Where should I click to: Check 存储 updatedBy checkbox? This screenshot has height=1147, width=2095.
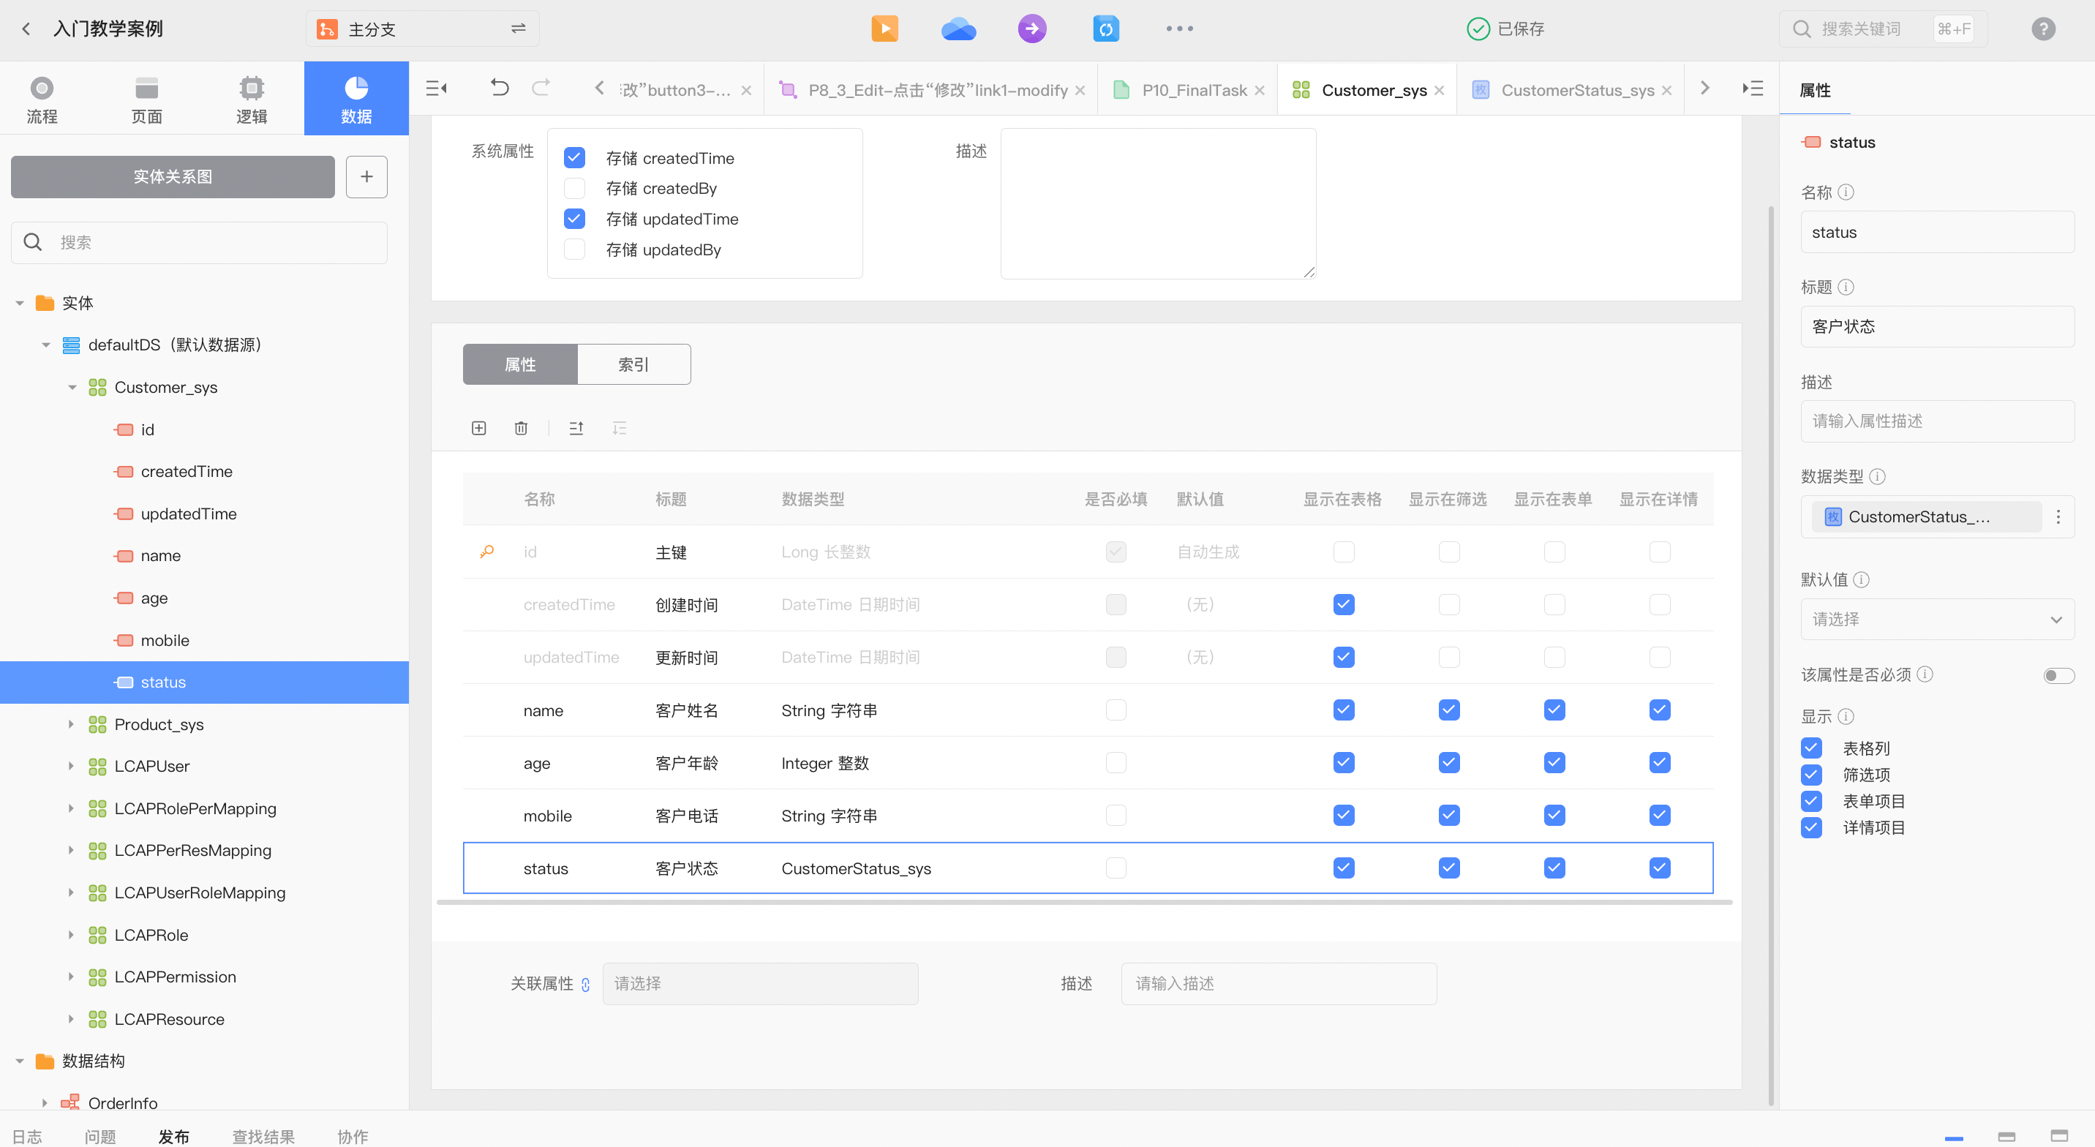(x=574, y=249)
